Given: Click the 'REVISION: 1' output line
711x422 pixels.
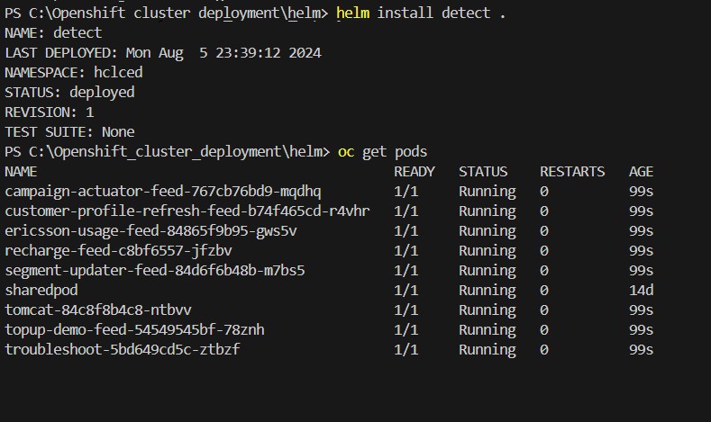Looking at the screenshot, I should pos(50,112).
